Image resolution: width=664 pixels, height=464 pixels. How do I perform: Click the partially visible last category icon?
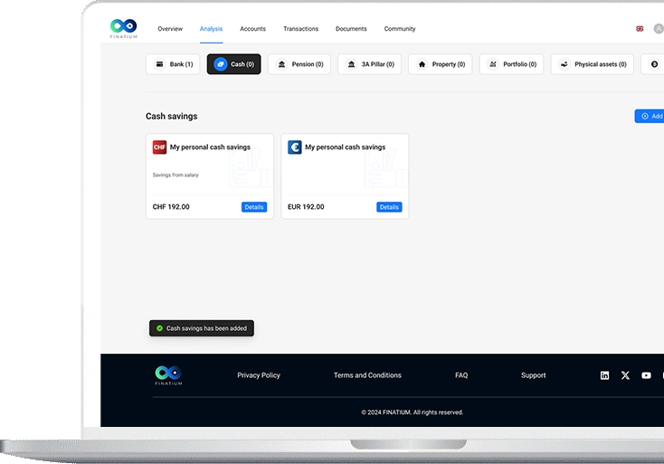click(655, 64)
